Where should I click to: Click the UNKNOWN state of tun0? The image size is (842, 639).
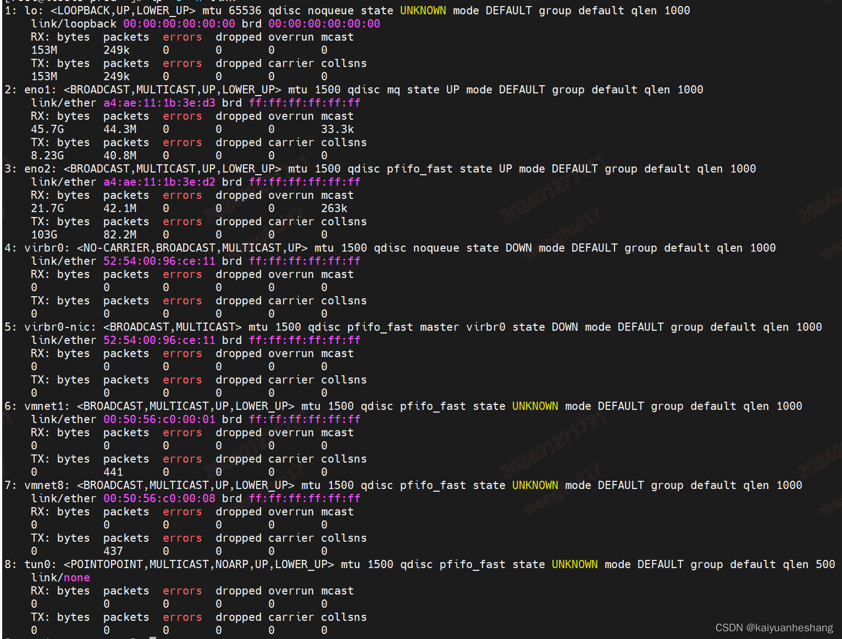[575, 564]
